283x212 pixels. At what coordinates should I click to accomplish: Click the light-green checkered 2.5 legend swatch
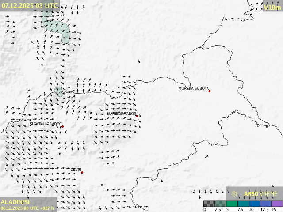(220, 204)
